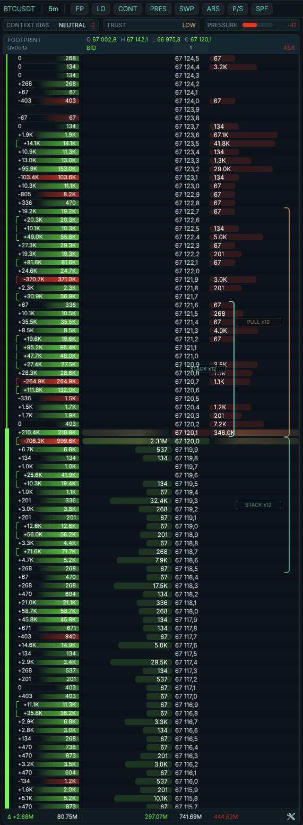303x825 pixels.
Task: Toggle the ABS absorption button
Action: [x=213, y=9]
